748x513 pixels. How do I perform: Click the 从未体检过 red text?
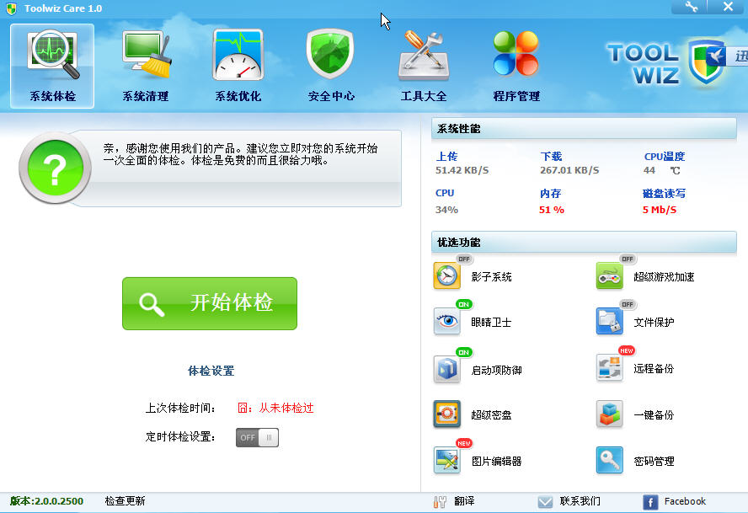click(x=286, y=408)
